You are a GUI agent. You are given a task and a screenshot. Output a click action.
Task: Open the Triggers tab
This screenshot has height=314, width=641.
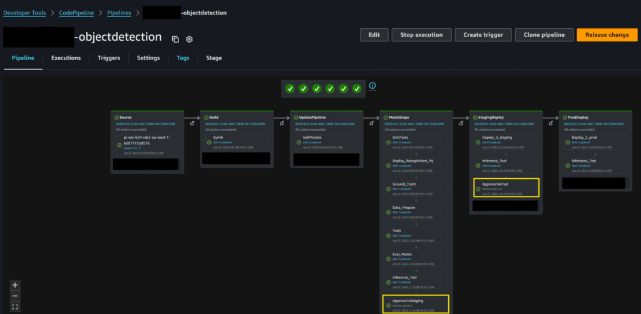[109, 58]
